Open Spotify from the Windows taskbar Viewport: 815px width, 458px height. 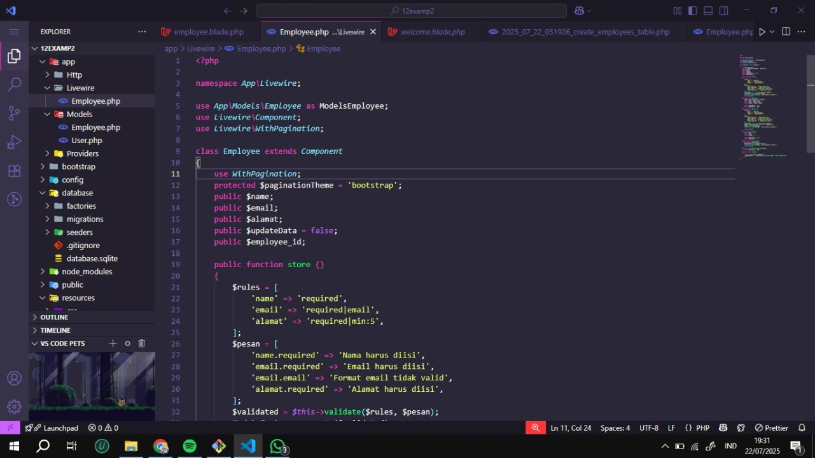coord(190,447)
